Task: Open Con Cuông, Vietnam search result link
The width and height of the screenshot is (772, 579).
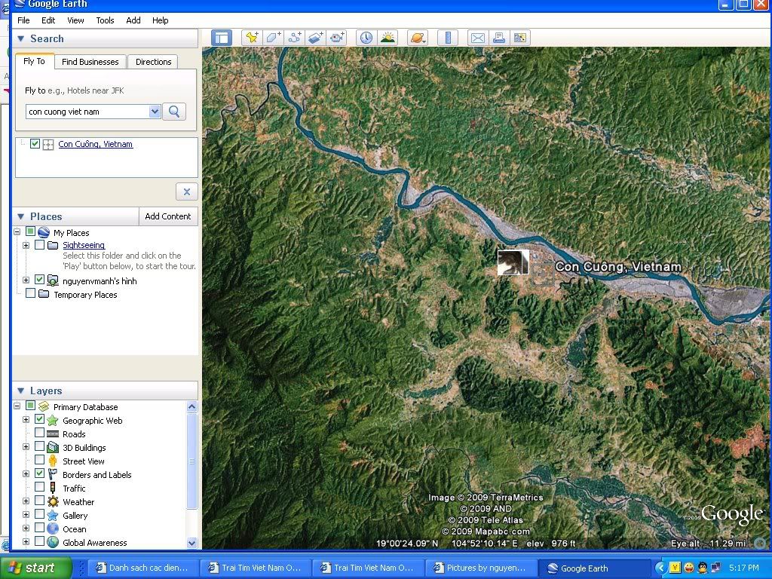Action: [x=96, y=144]
